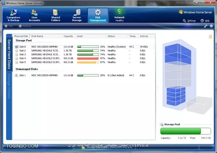Click 34 KB/s activity value
This screenshot has width=217, height=153.
tap(144, 47)
